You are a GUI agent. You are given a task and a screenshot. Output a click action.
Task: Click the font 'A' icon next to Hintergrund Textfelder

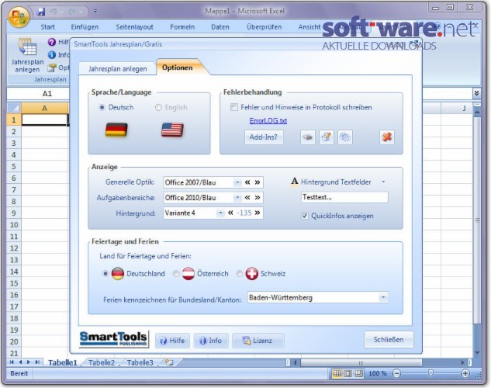(x=294, y=182)
